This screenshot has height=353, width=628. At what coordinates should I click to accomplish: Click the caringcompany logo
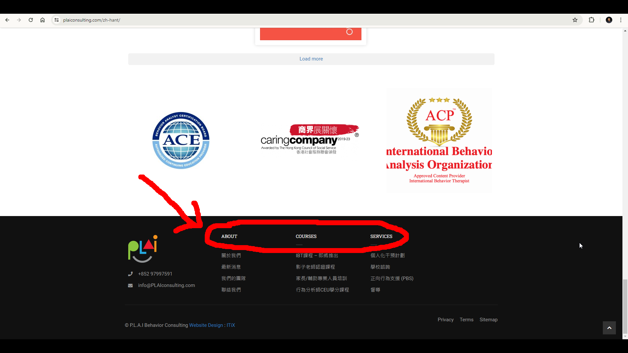(310, 139)
